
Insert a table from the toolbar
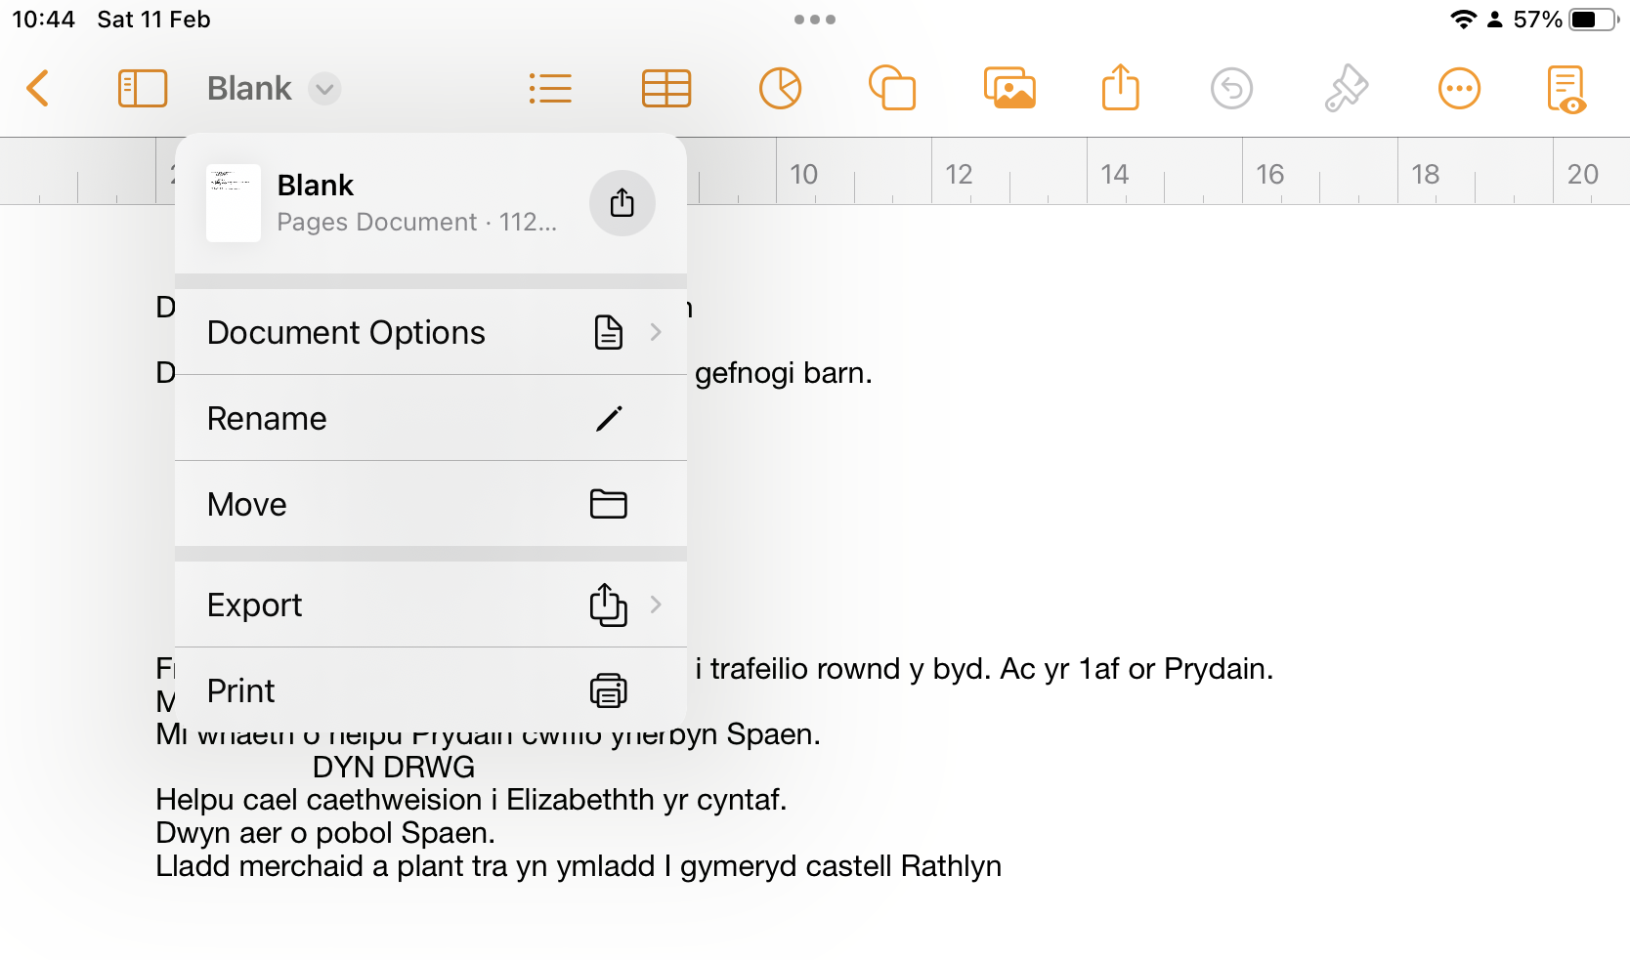coord(666,89)
